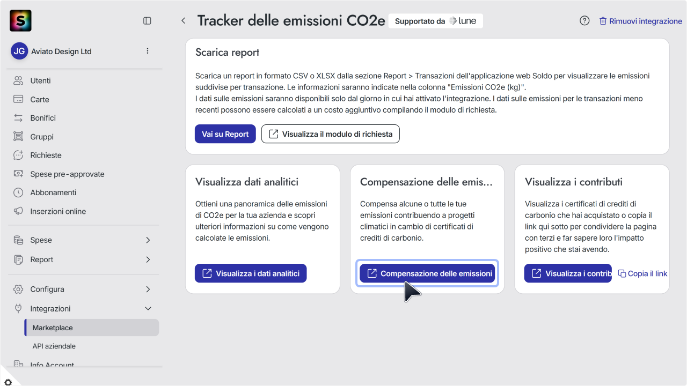The width and height of the screenshot is (687, 386).
Task: Click the lune logo badge
Action: click(x=462, y=21)
